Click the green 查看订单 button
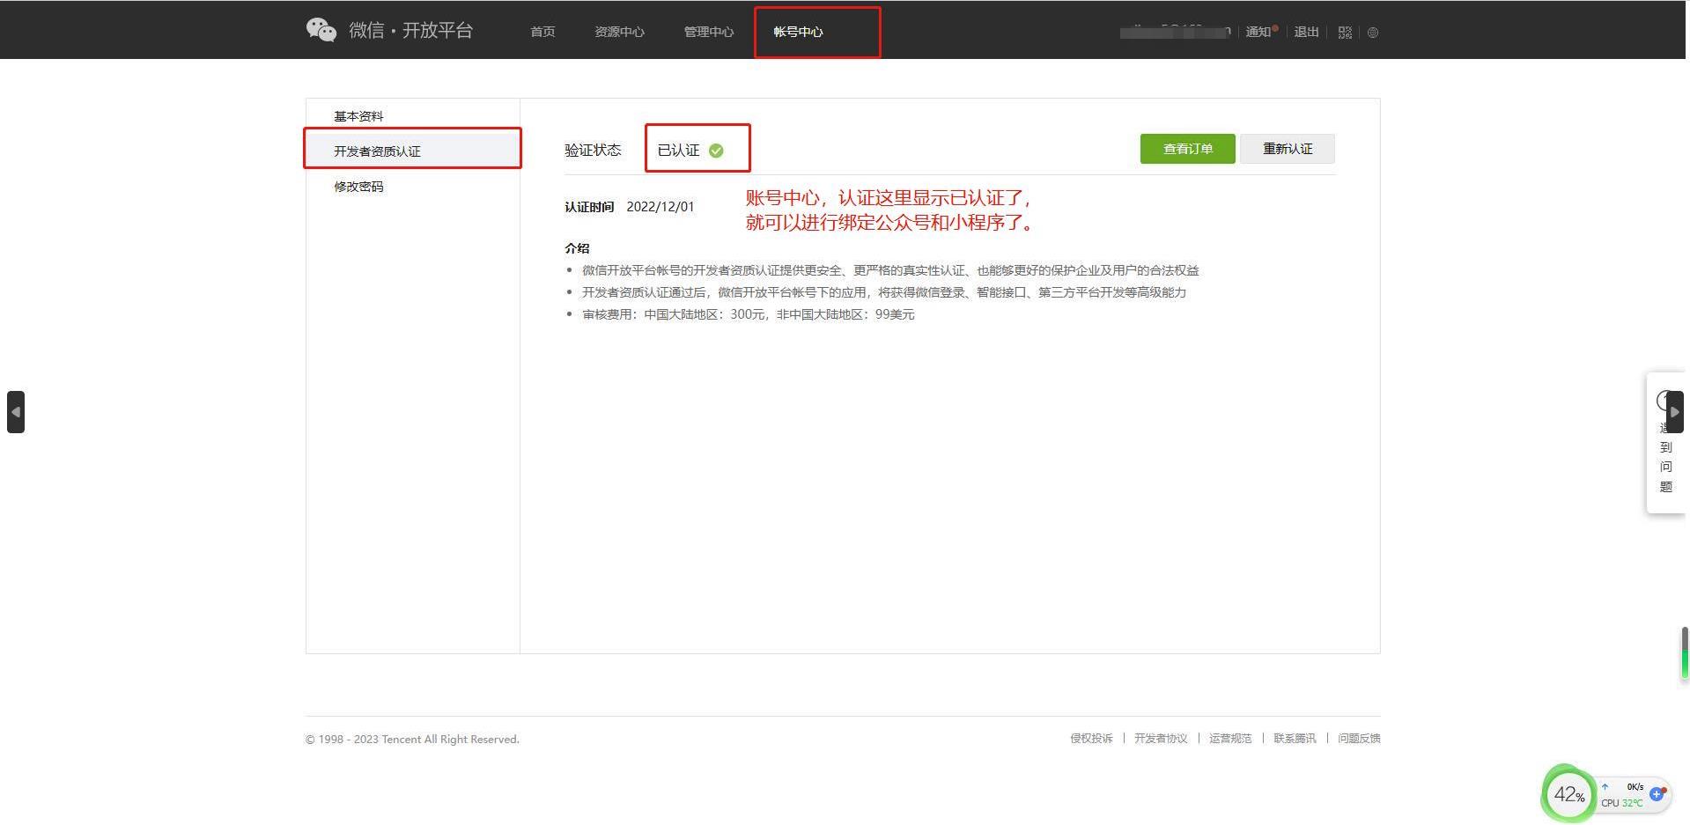Image resolution: width=1690 pixels, height=825 pixels. [1187, 149]
